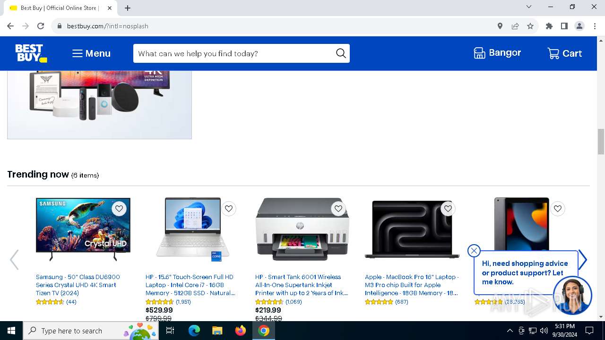Bookmark this page star icon

(530, 26)
